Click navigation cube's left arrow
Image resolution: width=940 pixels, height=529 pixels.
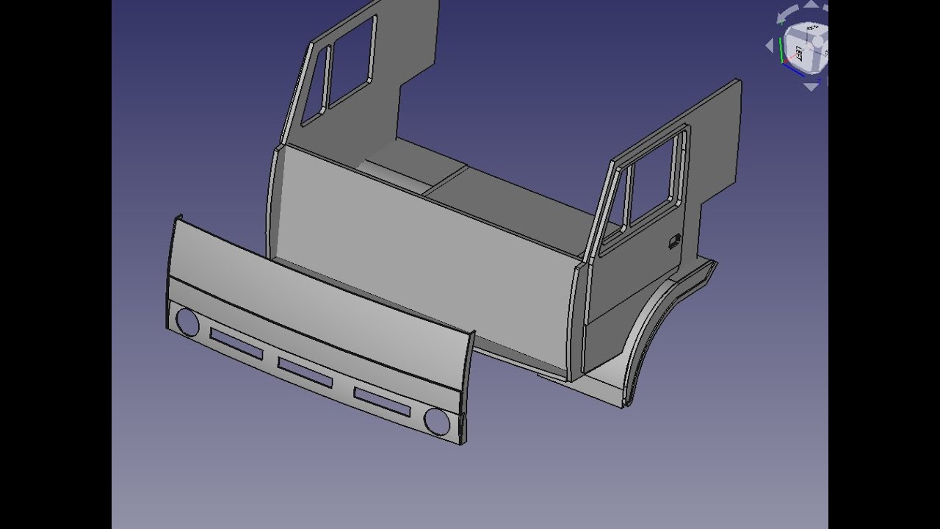(770, 45)
